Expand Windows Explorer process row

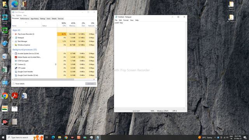13,45
